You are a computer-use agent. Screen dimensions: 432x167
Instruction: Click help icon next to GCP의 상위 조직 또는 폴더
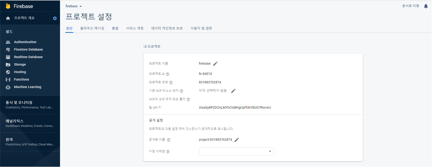pos(188,100)
